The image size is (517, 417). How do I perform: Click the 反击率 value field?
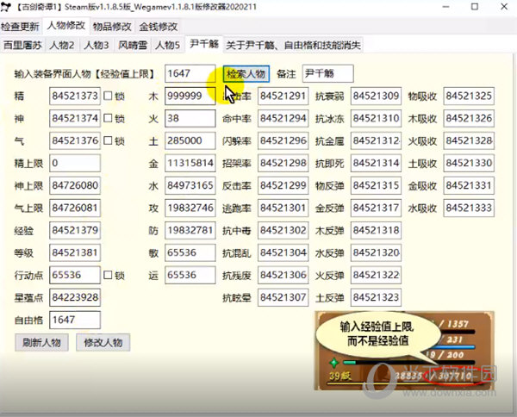tap(283, 185)
